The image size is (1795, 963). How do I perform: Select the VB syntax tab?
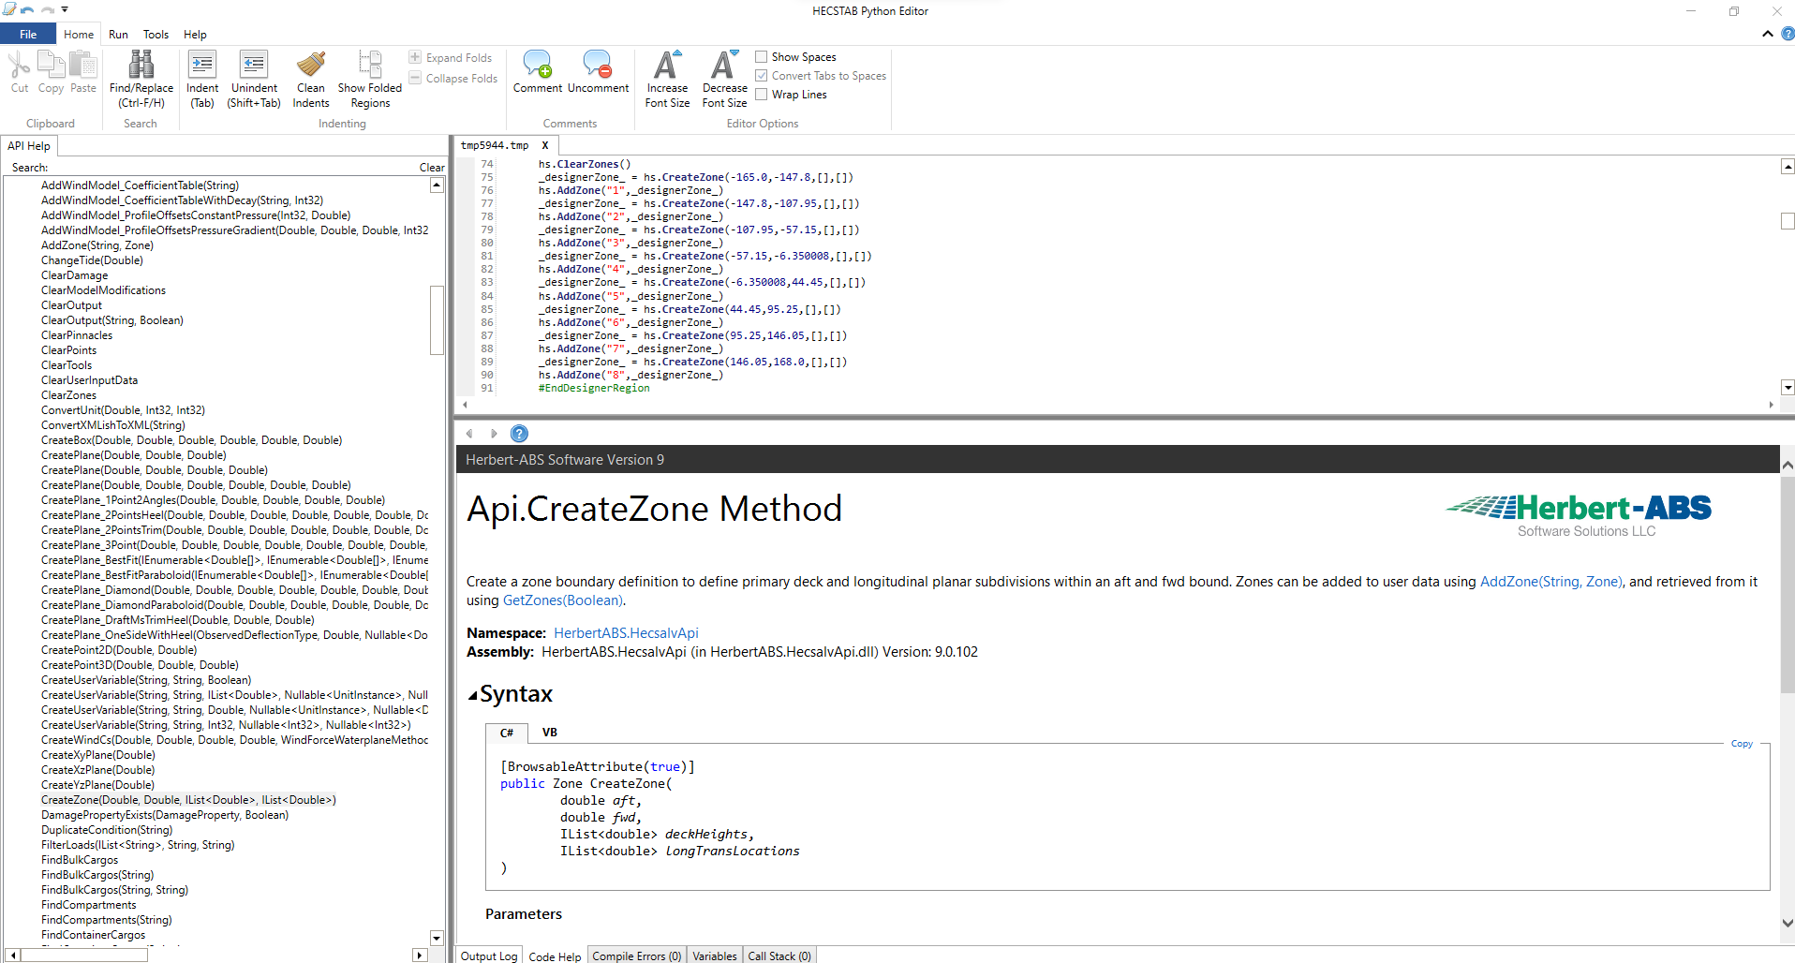tap(550, 733)
